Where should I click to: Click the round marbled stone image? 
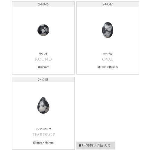tap(43, 30)
